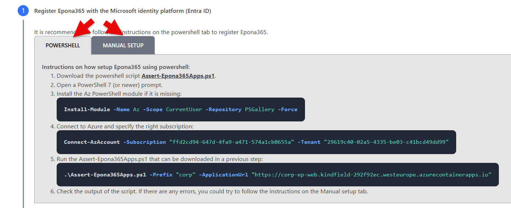Image resolution: width=511 pixels, height=208 pixels.
Task: Click the "Instructions on how setup Epona365" heading
Action: [x=116, y=67]
